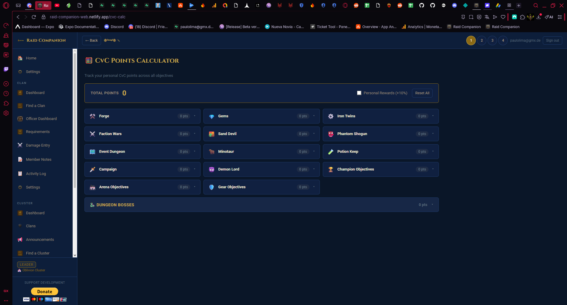Click the LEADER role badge
567x305 pixels.
[27, 265]
